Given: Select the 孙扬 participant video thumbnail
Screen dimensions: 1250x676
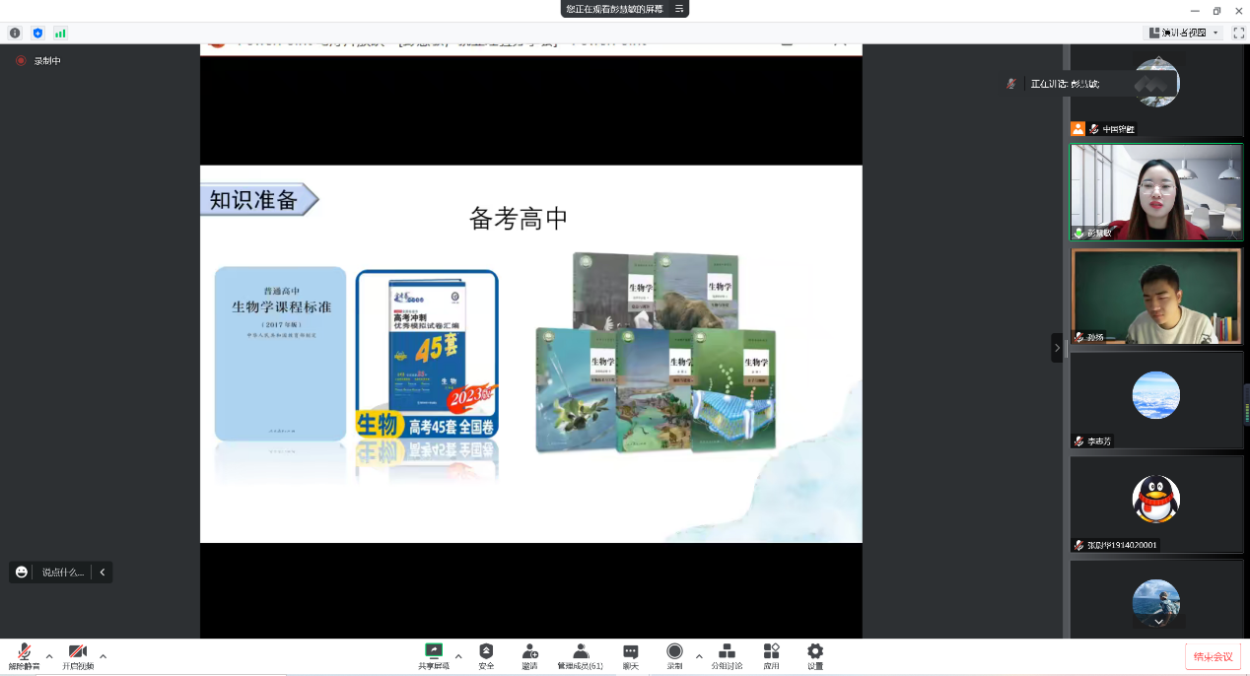Looking at the screenshot, I should point(1155,296).
